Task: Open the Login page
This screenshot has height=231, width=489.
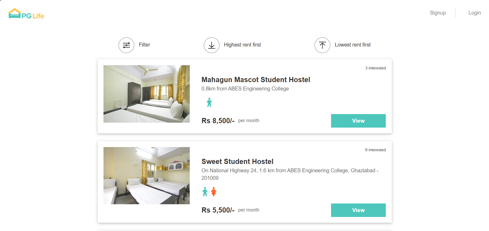Action: pos(474,13)
